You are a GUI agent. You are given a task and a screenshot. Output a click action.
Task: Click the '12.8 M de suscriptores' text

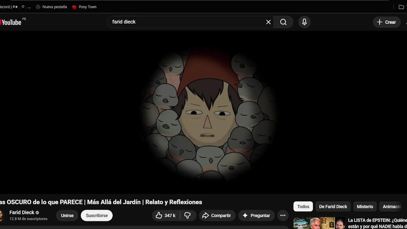pyautogui.click(x=28, y=219)
